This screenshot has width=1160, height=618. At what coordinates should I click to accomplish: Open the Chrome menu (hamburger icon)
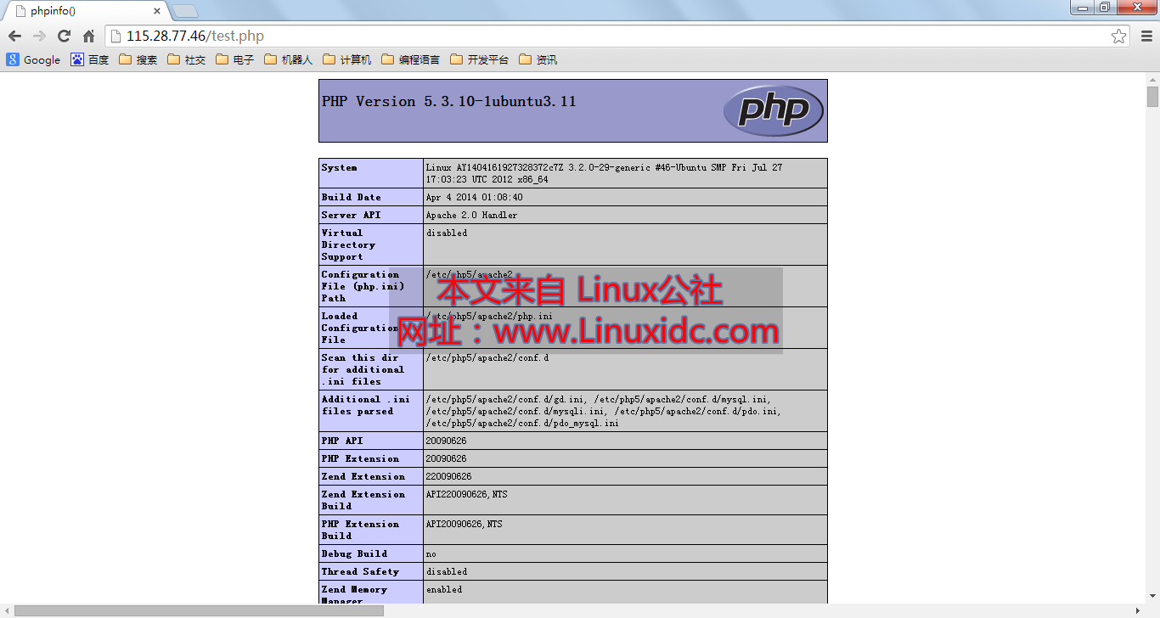click(x=1146, y=36)
